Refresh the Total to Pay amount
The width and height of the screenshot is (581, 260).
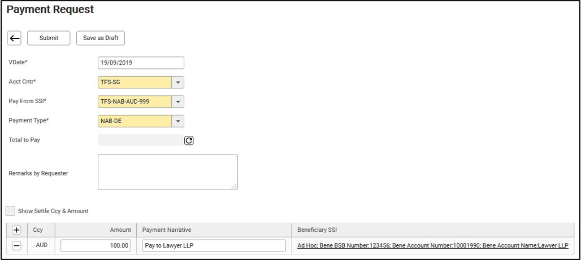189,140
